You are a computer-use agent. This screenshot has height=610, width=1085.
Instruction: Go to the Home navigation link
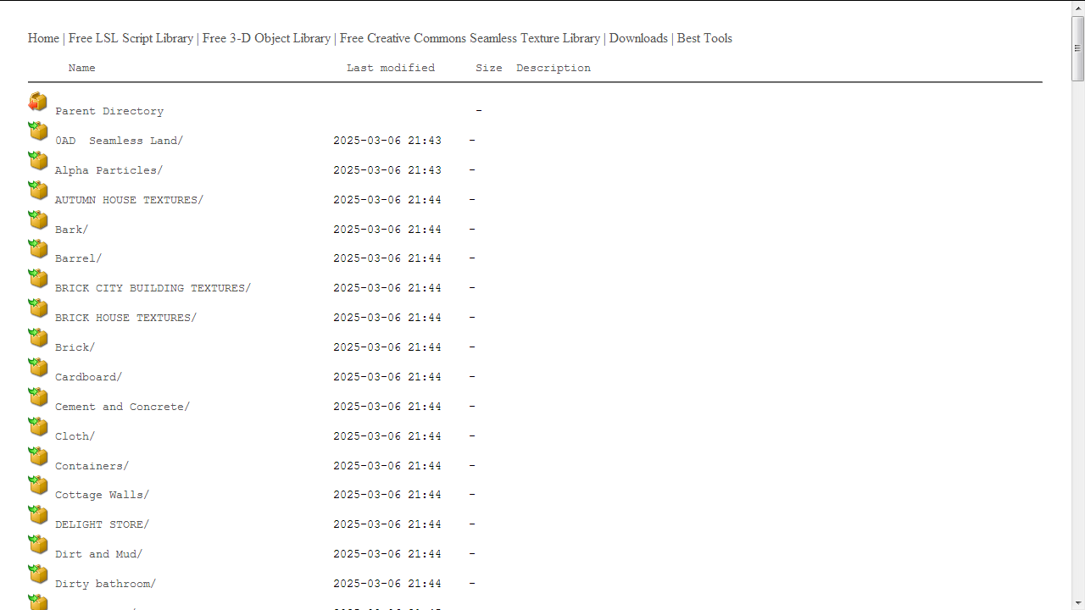[43, 38]
